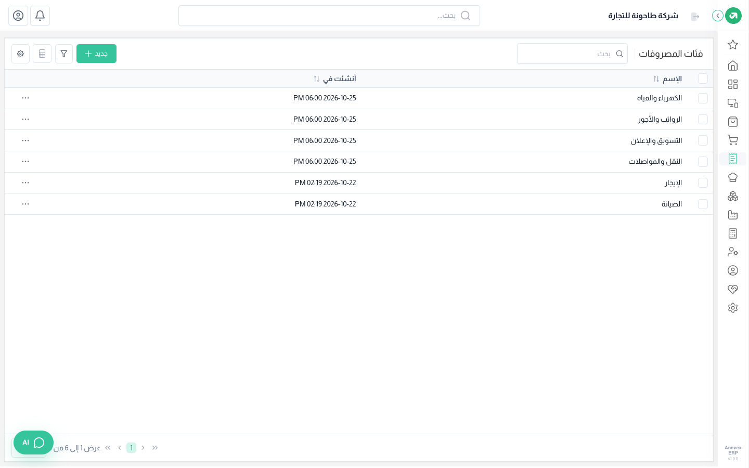Select all rows via header checkbox
749x468 pixels.
703,79
